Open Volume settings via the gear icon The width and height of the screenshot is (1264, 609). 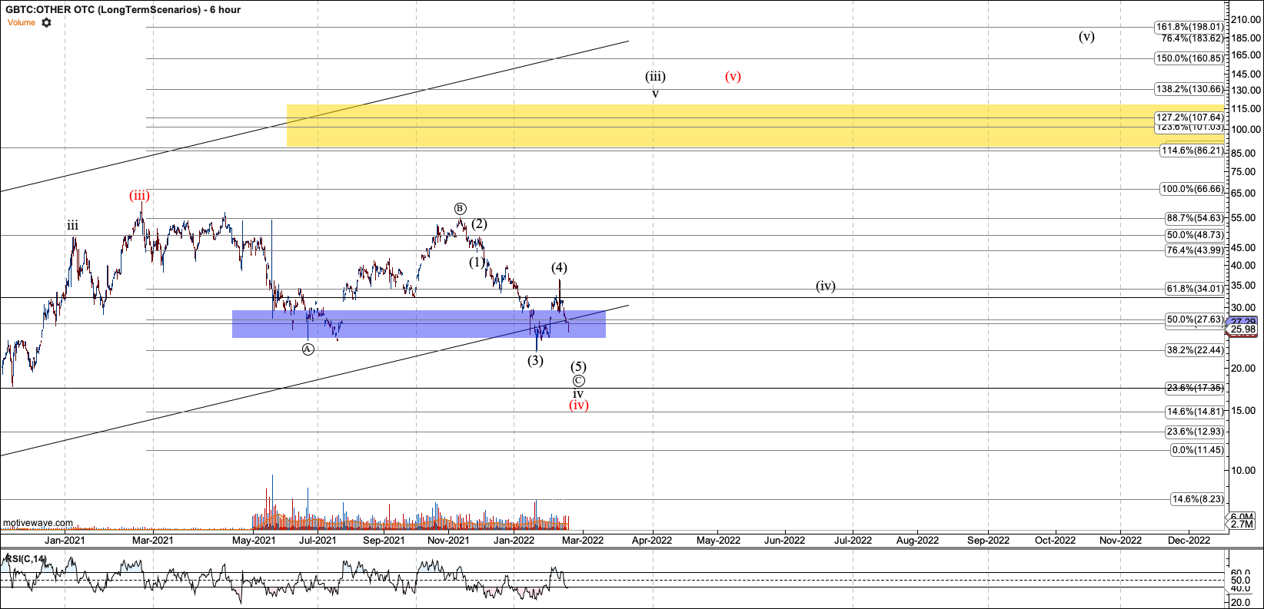(x=46, y=22)
